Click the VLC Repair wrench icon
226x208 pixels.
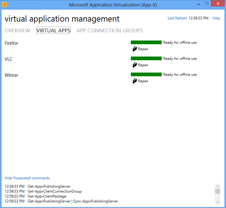(135, 65)
